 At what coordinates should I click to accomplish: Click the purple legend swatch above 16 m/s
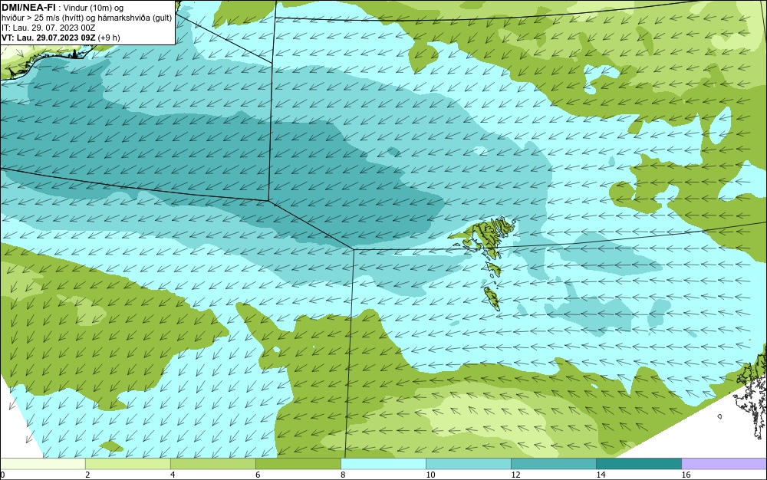[724, 463]
